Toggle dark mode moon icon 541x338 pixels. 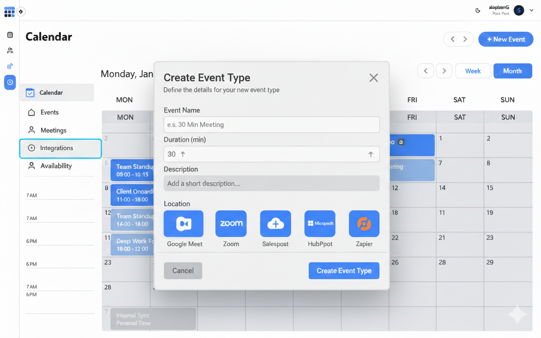point(478,11)
